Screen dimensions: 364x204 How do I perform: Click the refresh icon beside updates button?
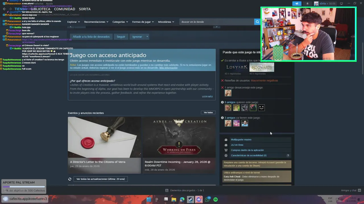pos(70,179)
